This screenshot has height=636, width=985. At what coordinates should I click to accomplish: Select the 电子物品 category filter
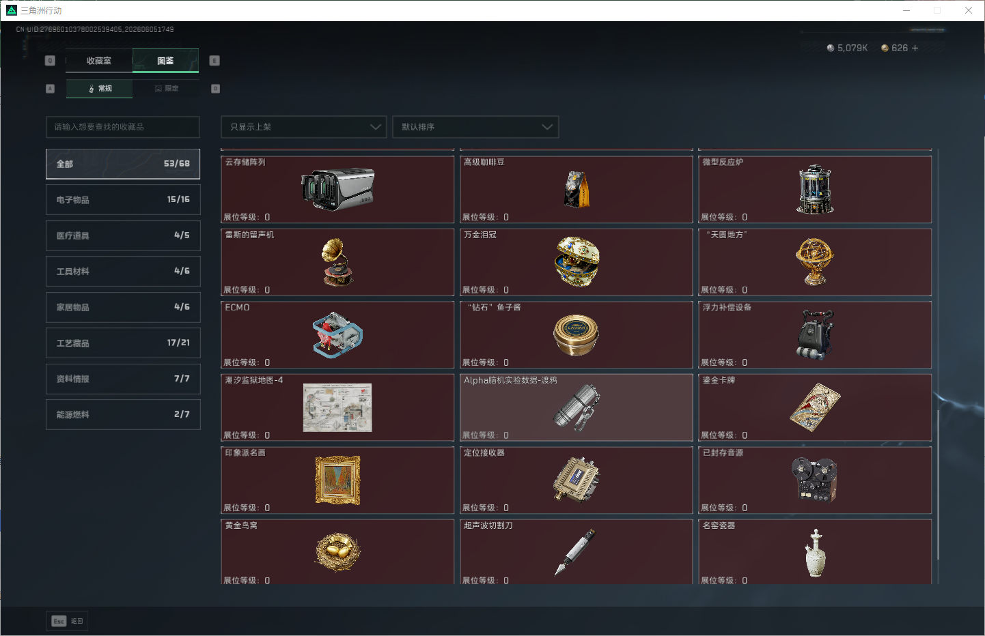tap(123, 199)
